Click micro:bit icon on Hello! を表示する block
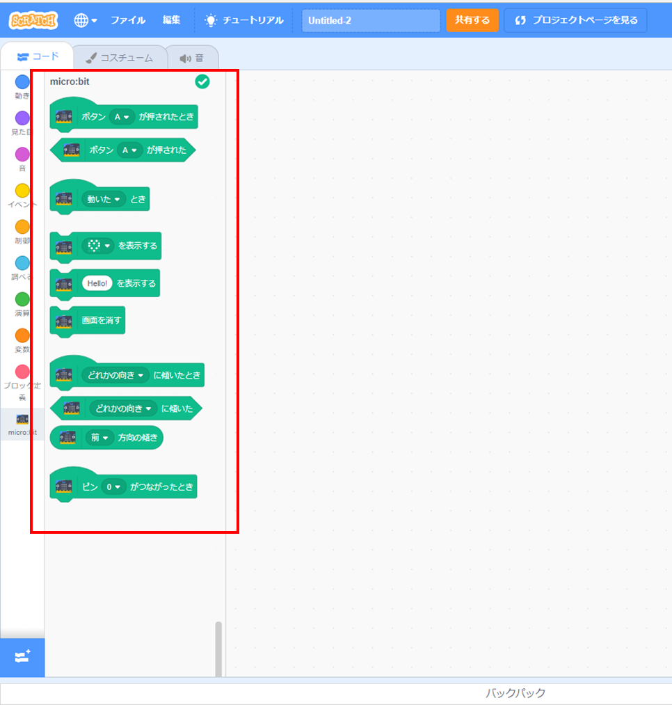The width and height of the screenshot is (672, 705). pos(64,284)
